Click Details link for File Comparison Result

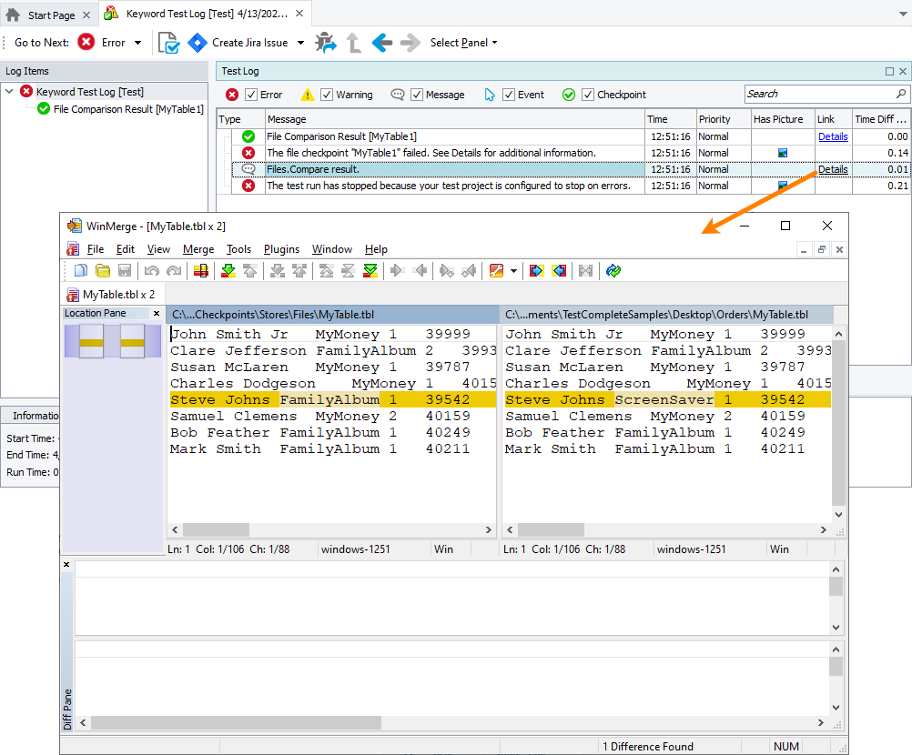832,136
